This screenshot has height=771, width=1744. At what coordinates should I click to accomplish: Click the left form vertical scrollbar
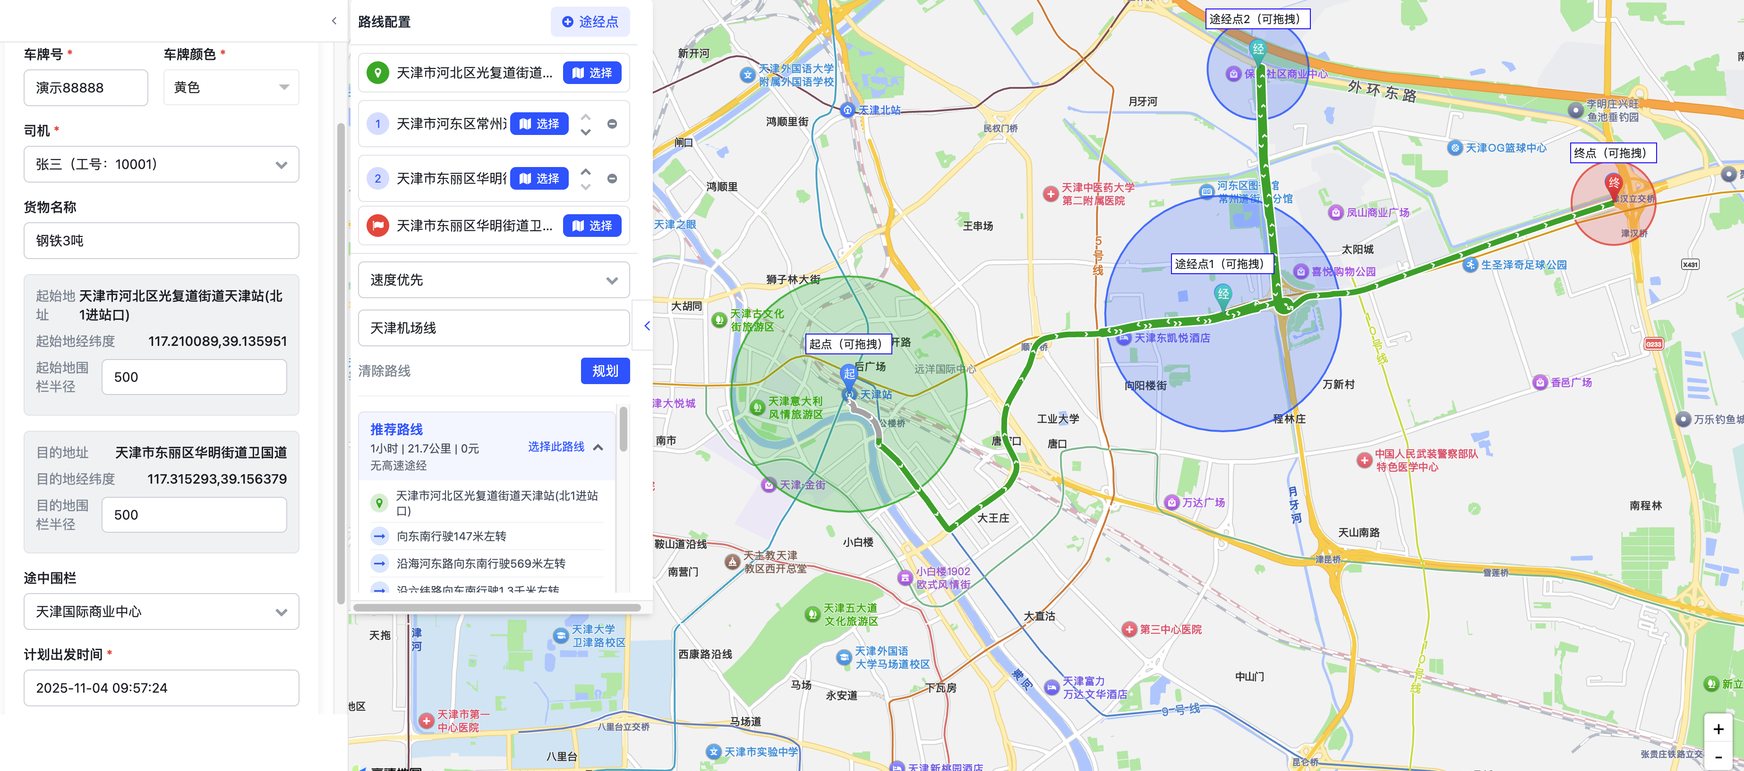pos(341,363)
